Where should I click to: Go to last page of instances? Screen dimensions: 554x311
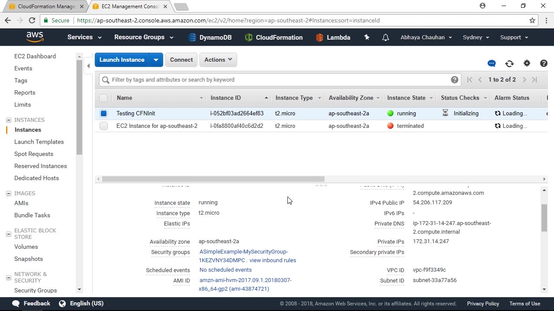pos(535,79)
